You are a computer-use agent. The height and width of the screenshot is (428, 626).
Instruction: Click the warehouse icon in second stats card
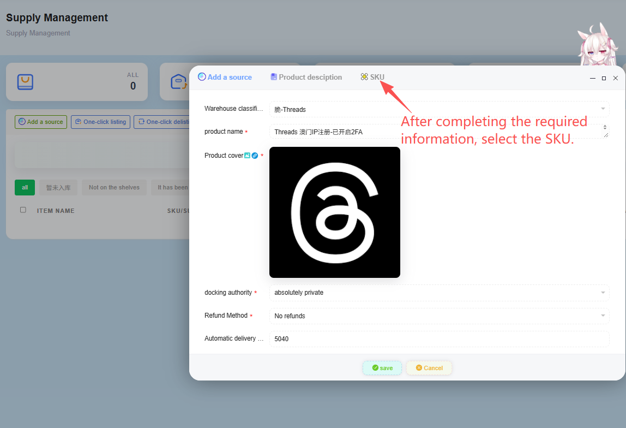coord(178,82)
